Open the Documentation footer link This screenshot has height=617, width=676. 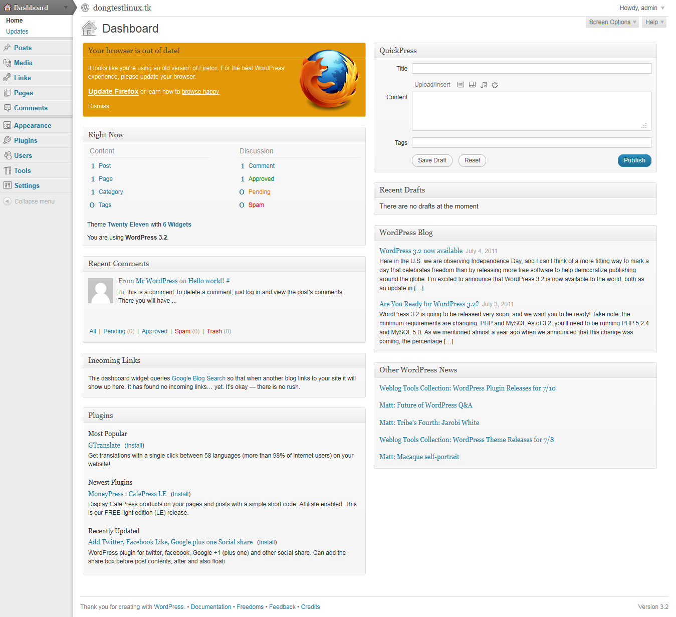211,607
